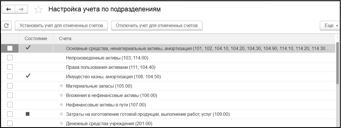Click the vertical scrollbar of the list
Image resolution: width=341 pixels, height=128 pixels.
(338, 63)
